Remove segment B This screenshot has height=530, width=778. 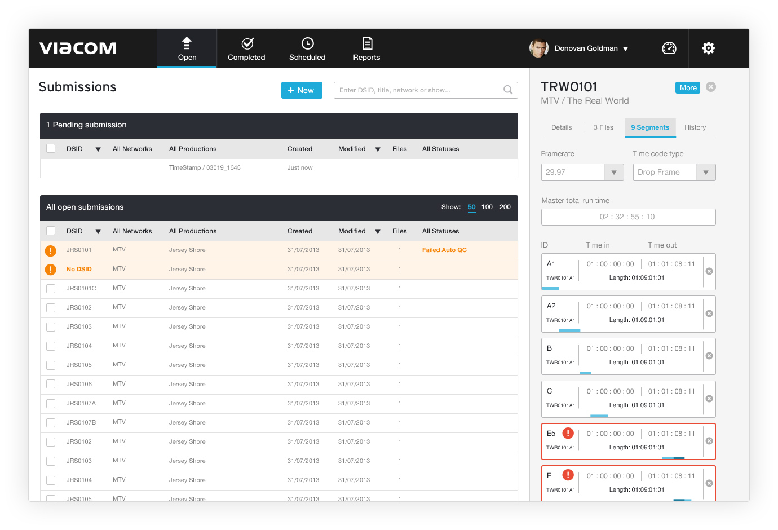coord(709,356)
